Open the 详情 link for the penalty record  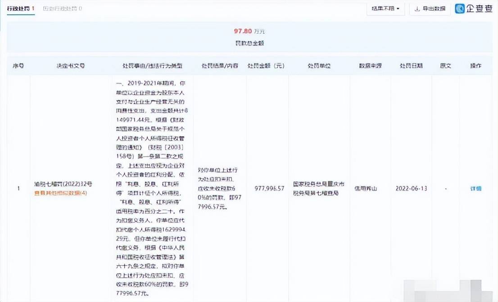[x=477, y=188]
